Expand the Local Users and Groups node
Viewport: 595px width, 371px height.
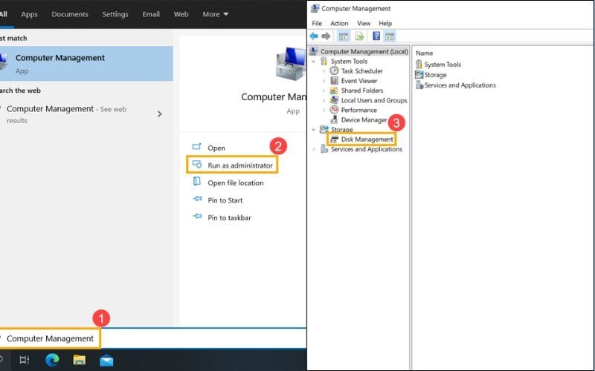click(x=324, y=101)
